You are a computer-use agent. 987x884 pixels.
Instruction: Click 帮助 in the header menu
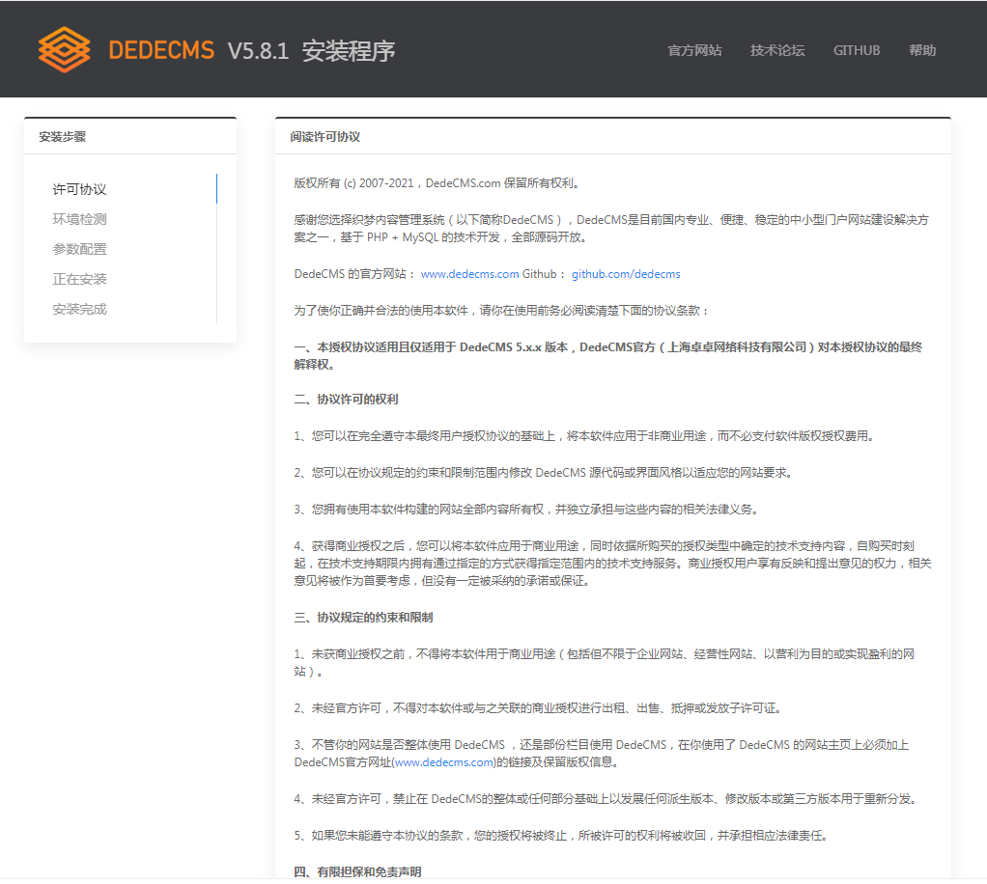(x=922, y=50)
